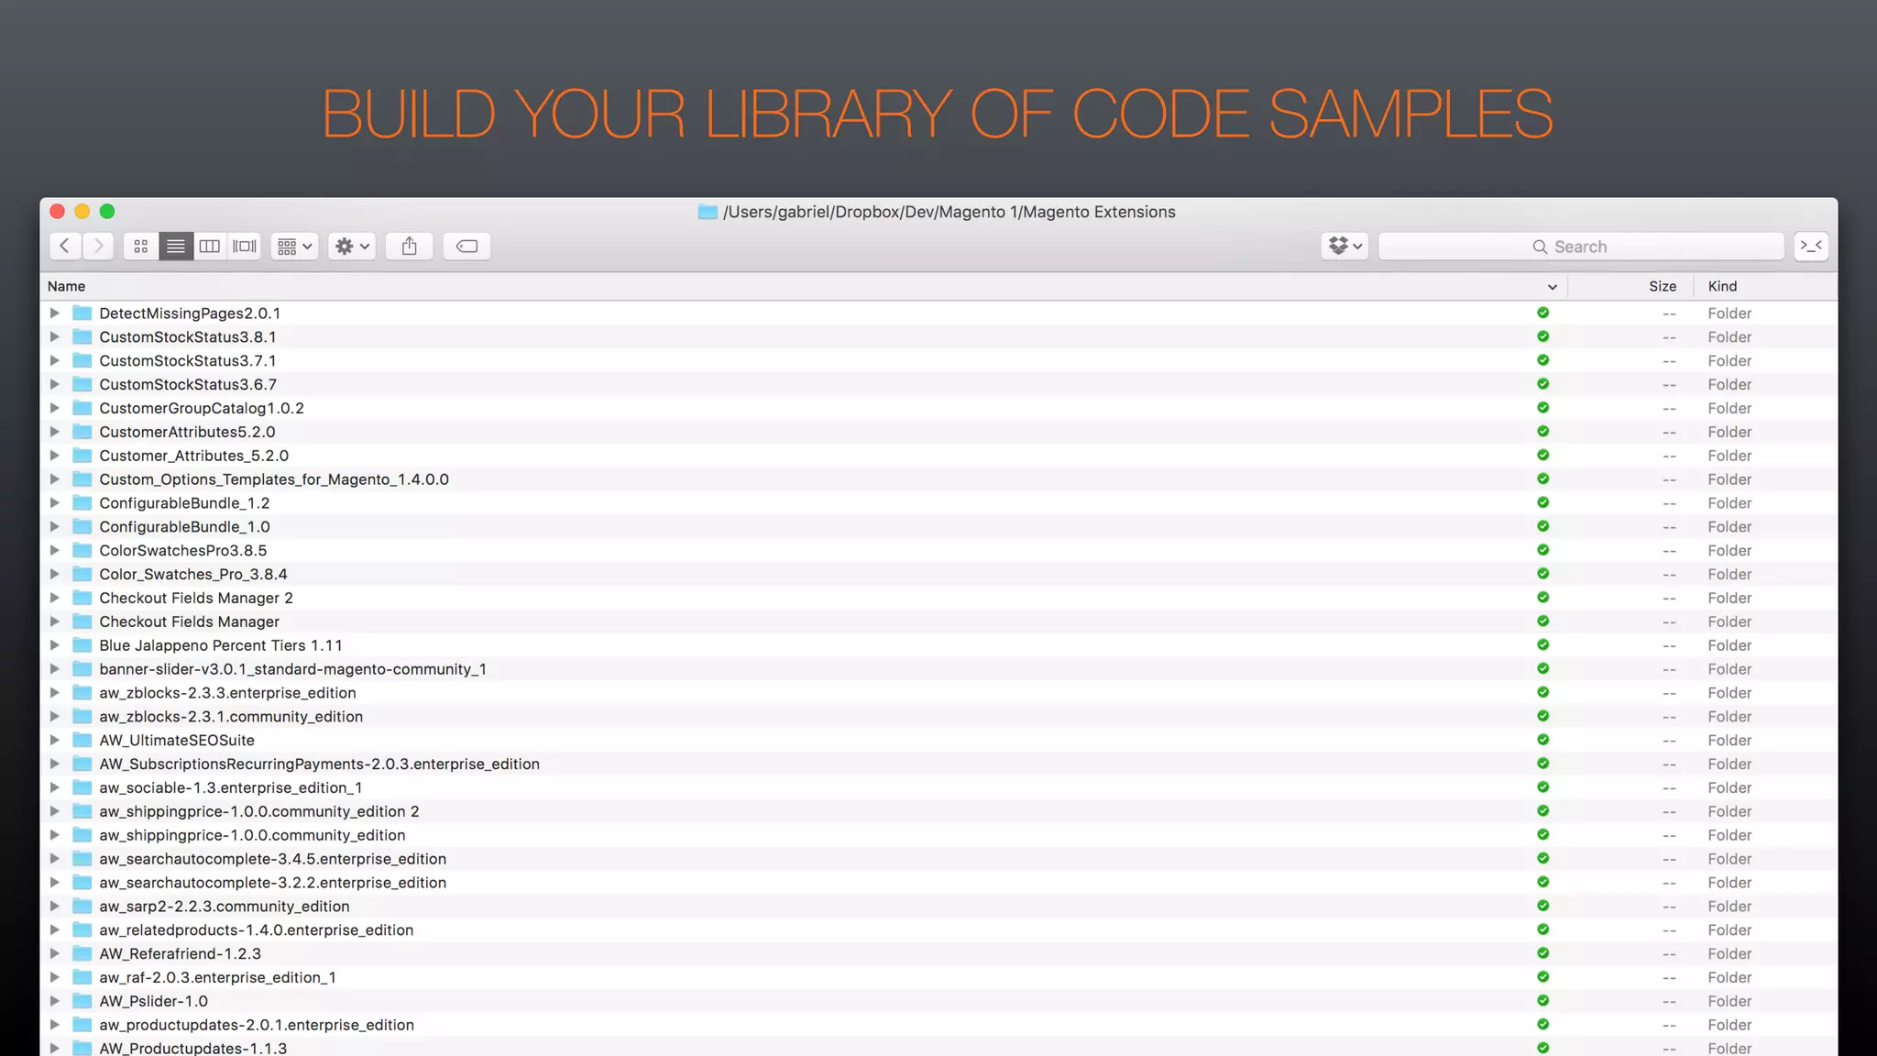Click sync checkmark for Custom_Options_Templates row
This screenshot has width=1877, height=1056.
tap(1543, 478)
